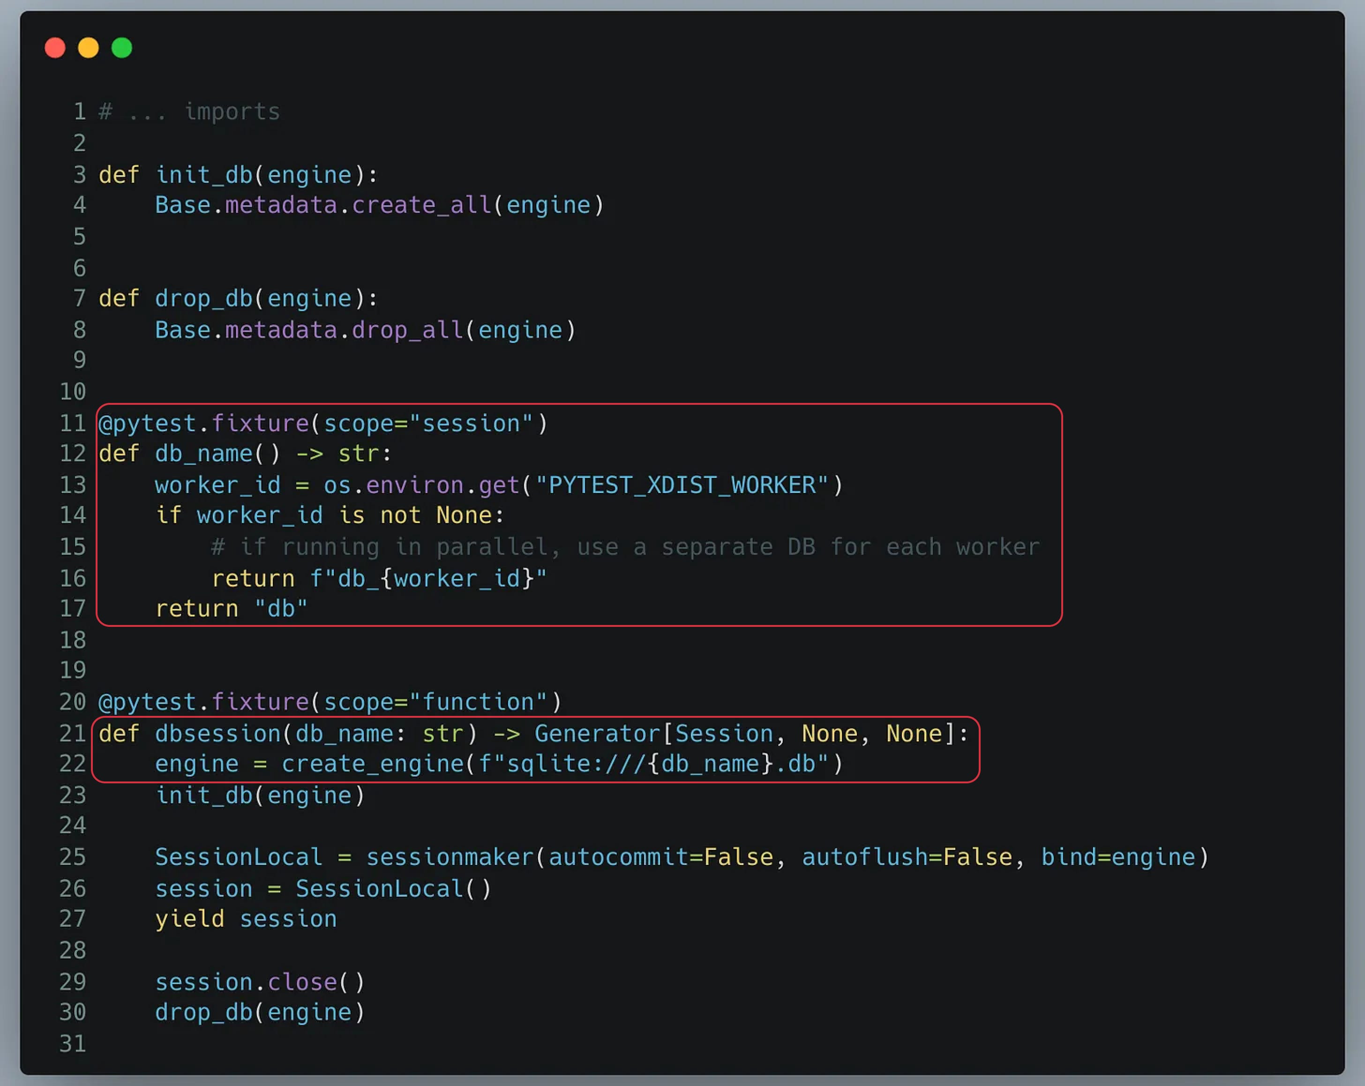Click "PYTEST_XDIST_WORKER" string literal
The width and height of the screenshot is (1365, 1086).
[682, 485]
